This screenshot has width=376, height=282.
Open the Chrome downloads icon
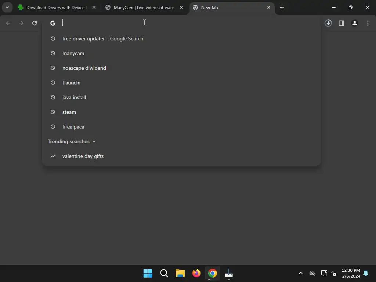[328, 23]
